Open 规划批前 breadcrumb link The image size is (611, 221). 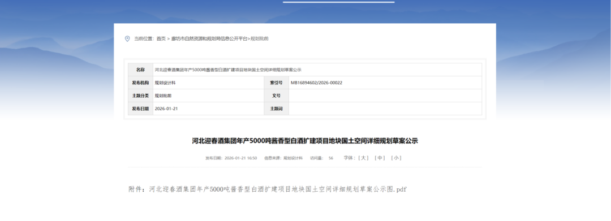click(259, 38)
